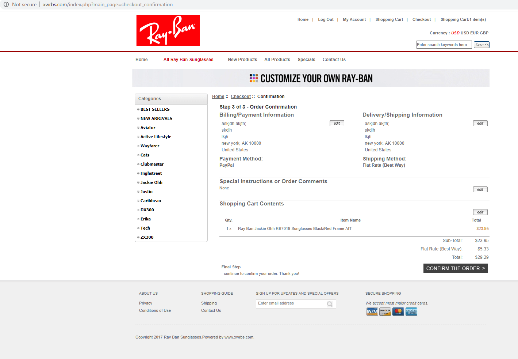Select the plain USD currency link

[x=465, y=33]
